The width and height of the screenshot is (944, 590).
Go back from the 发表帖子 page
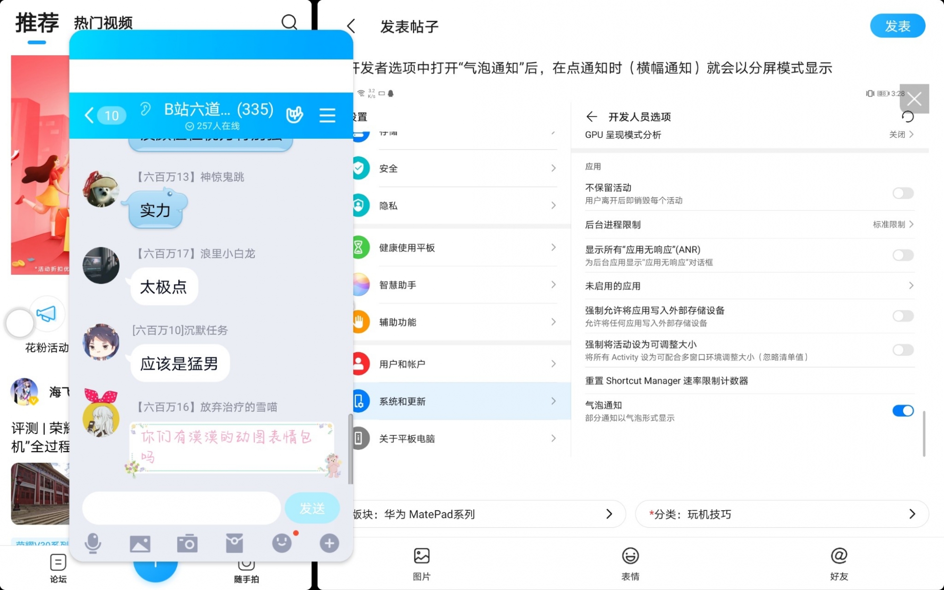point(351,26)
